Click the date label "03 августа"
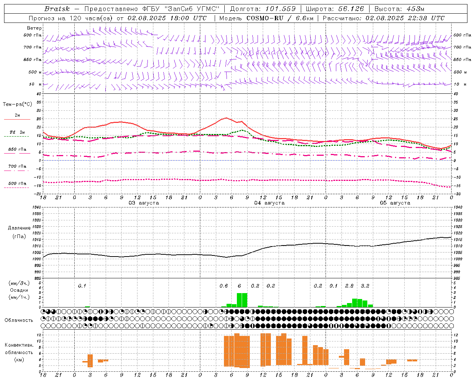This screenshot has width=473, height=378. tap(144, 203)
